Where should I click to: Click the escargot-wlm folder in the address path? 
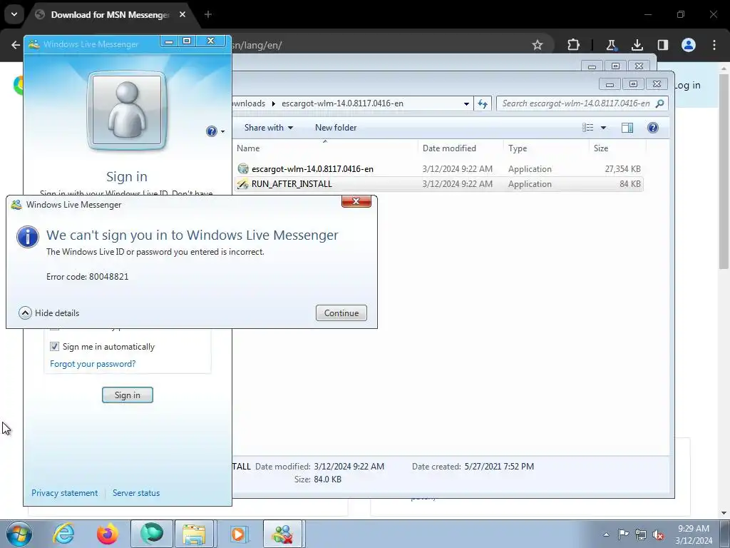tap(342, 103)
